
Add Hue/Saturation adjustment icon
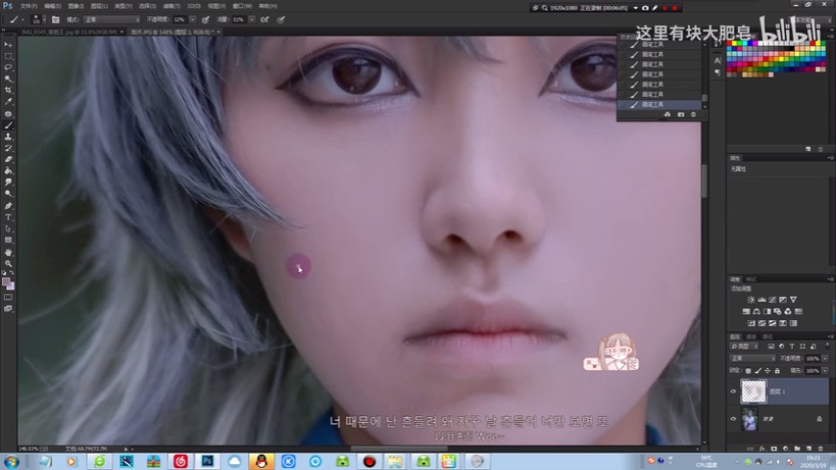tap(746, 311)
